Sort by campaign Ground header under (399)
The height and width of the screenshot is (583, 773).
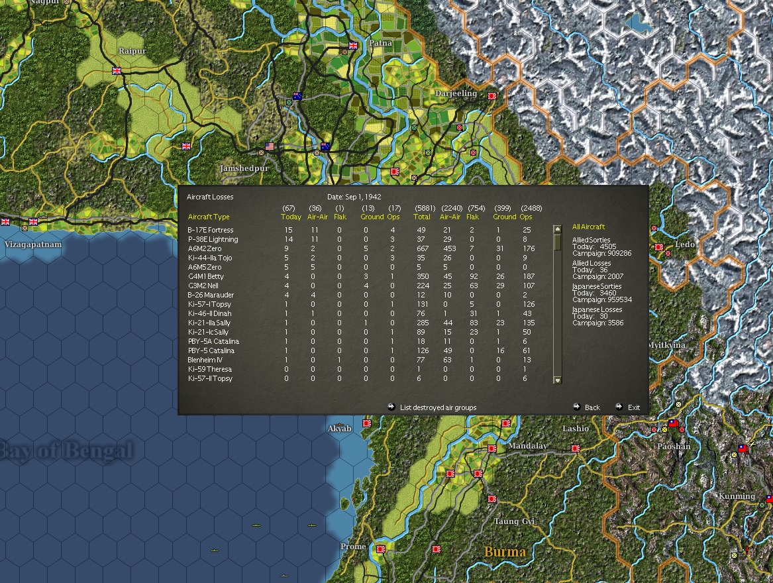[504, 217]
